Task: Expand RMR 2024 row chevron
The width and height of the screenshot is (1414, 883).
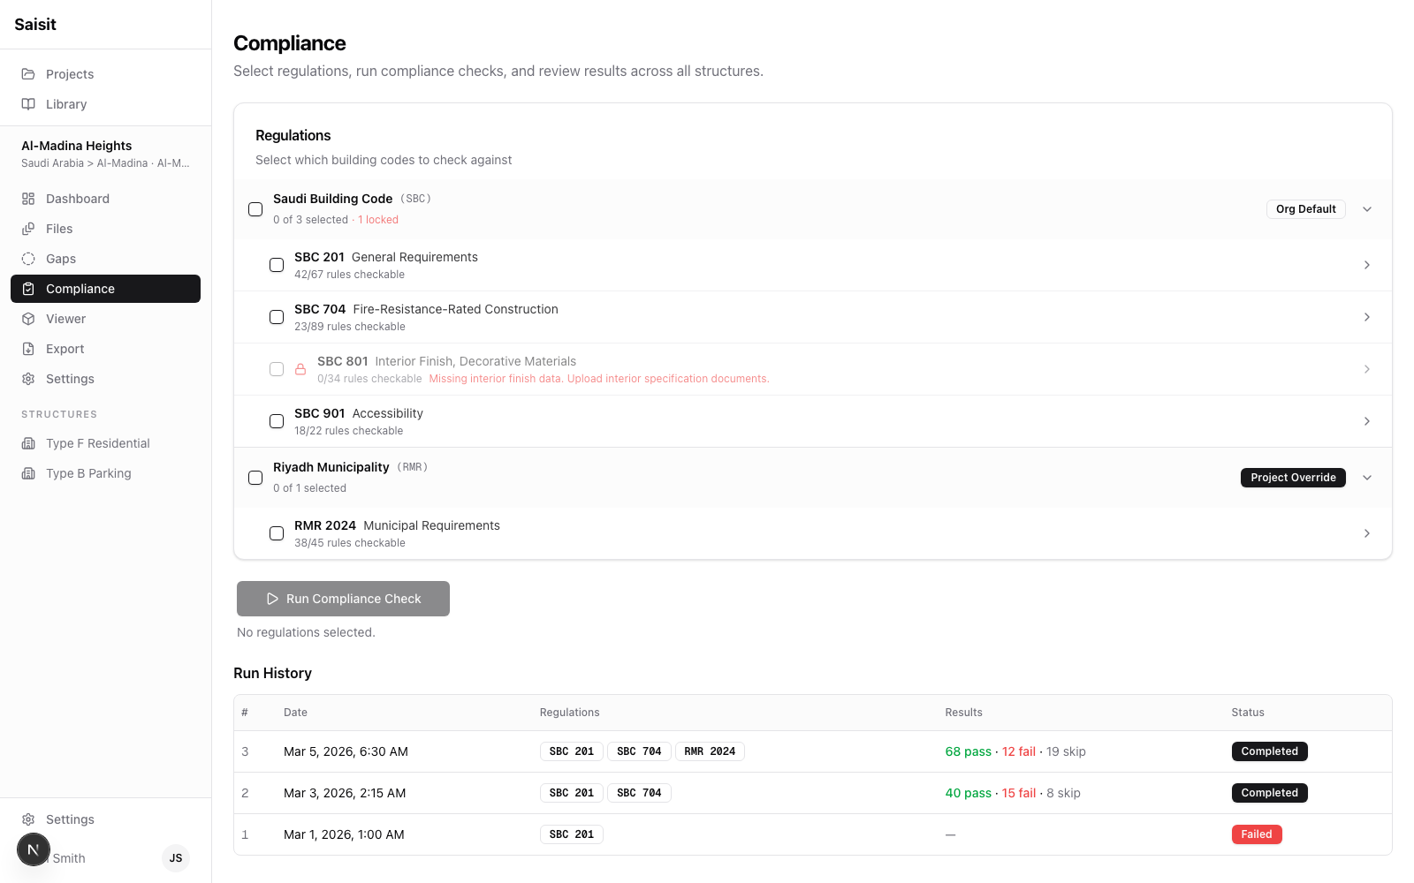Action: pyautogui.click(x=1367, y=533)
